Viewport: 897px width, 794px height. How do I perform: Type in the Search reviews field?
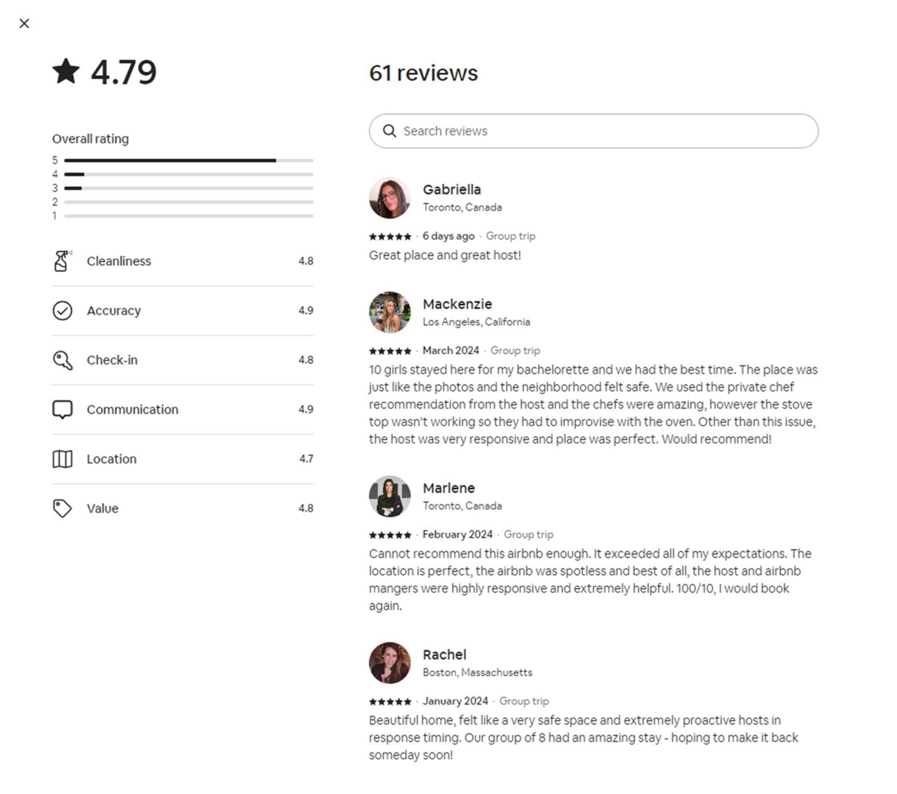[x=601, y=131]
